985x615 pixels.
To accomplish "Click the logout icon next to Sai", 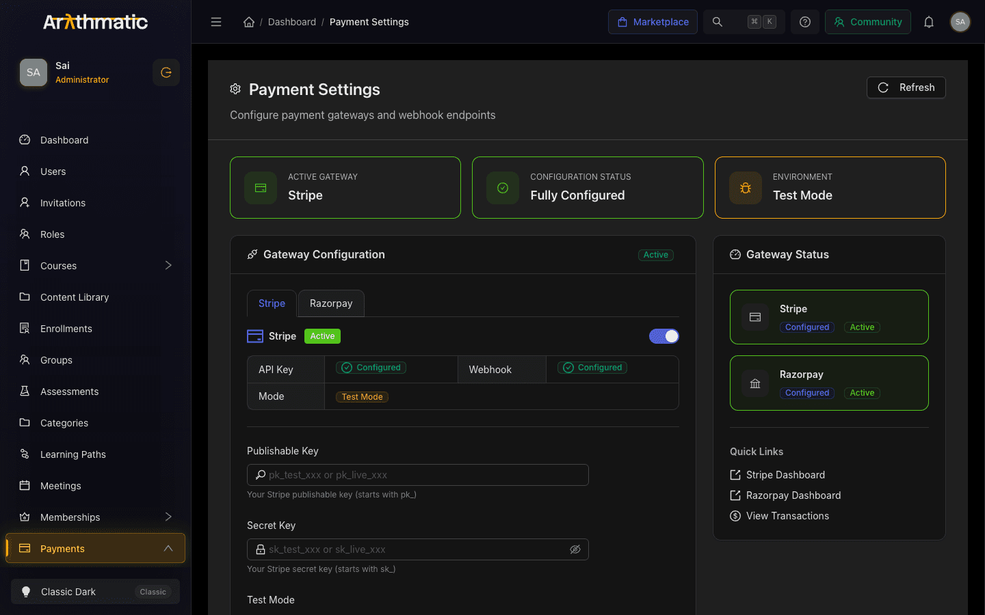I will click(x=166, y=72).
